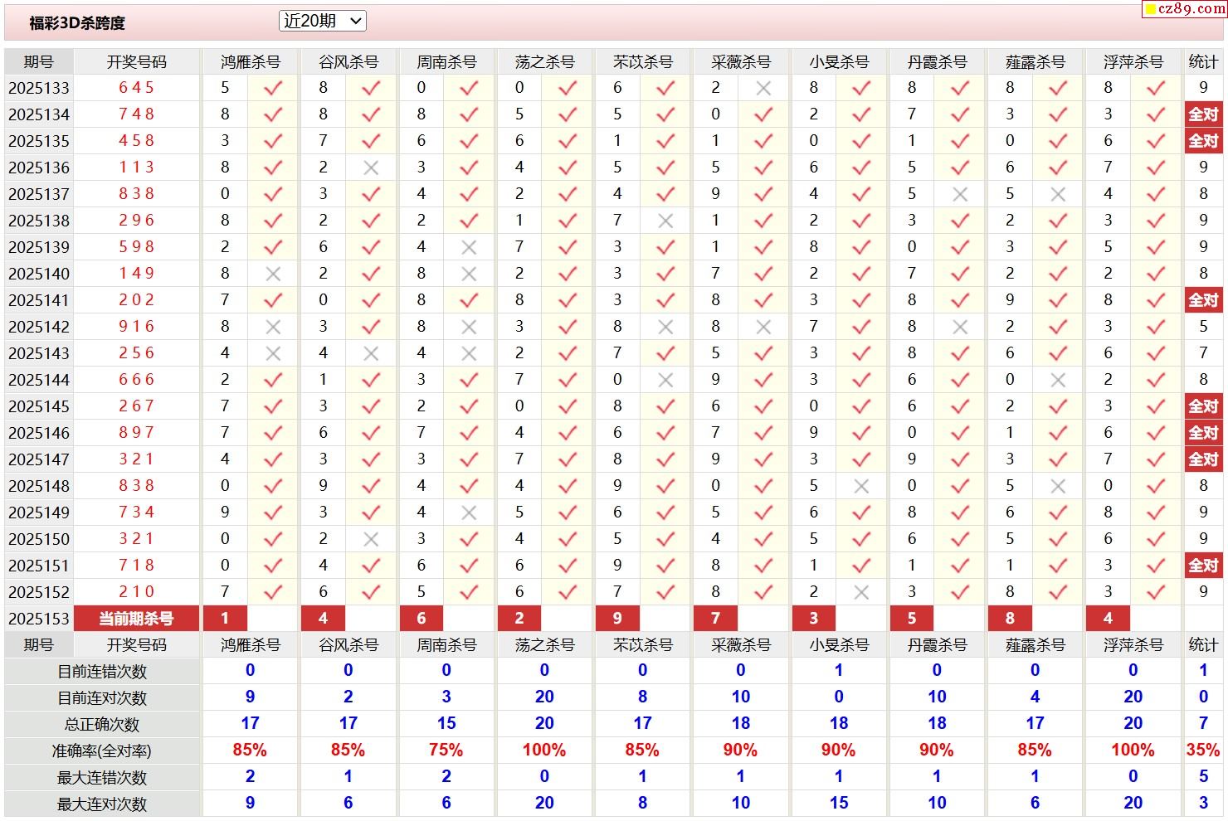Click the 准确率(全对率) row label
This screenshot has height=821, width=1228.
pyautogui.click(x=102, y=751)
